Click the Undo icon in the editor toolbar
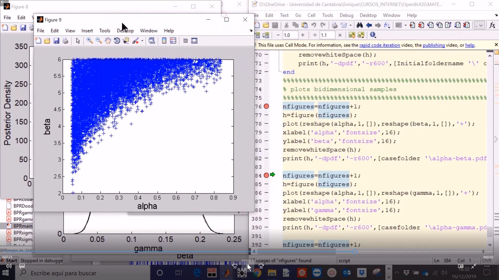The height and width of the screenshot is (280, 499). (x=314, y=25)
